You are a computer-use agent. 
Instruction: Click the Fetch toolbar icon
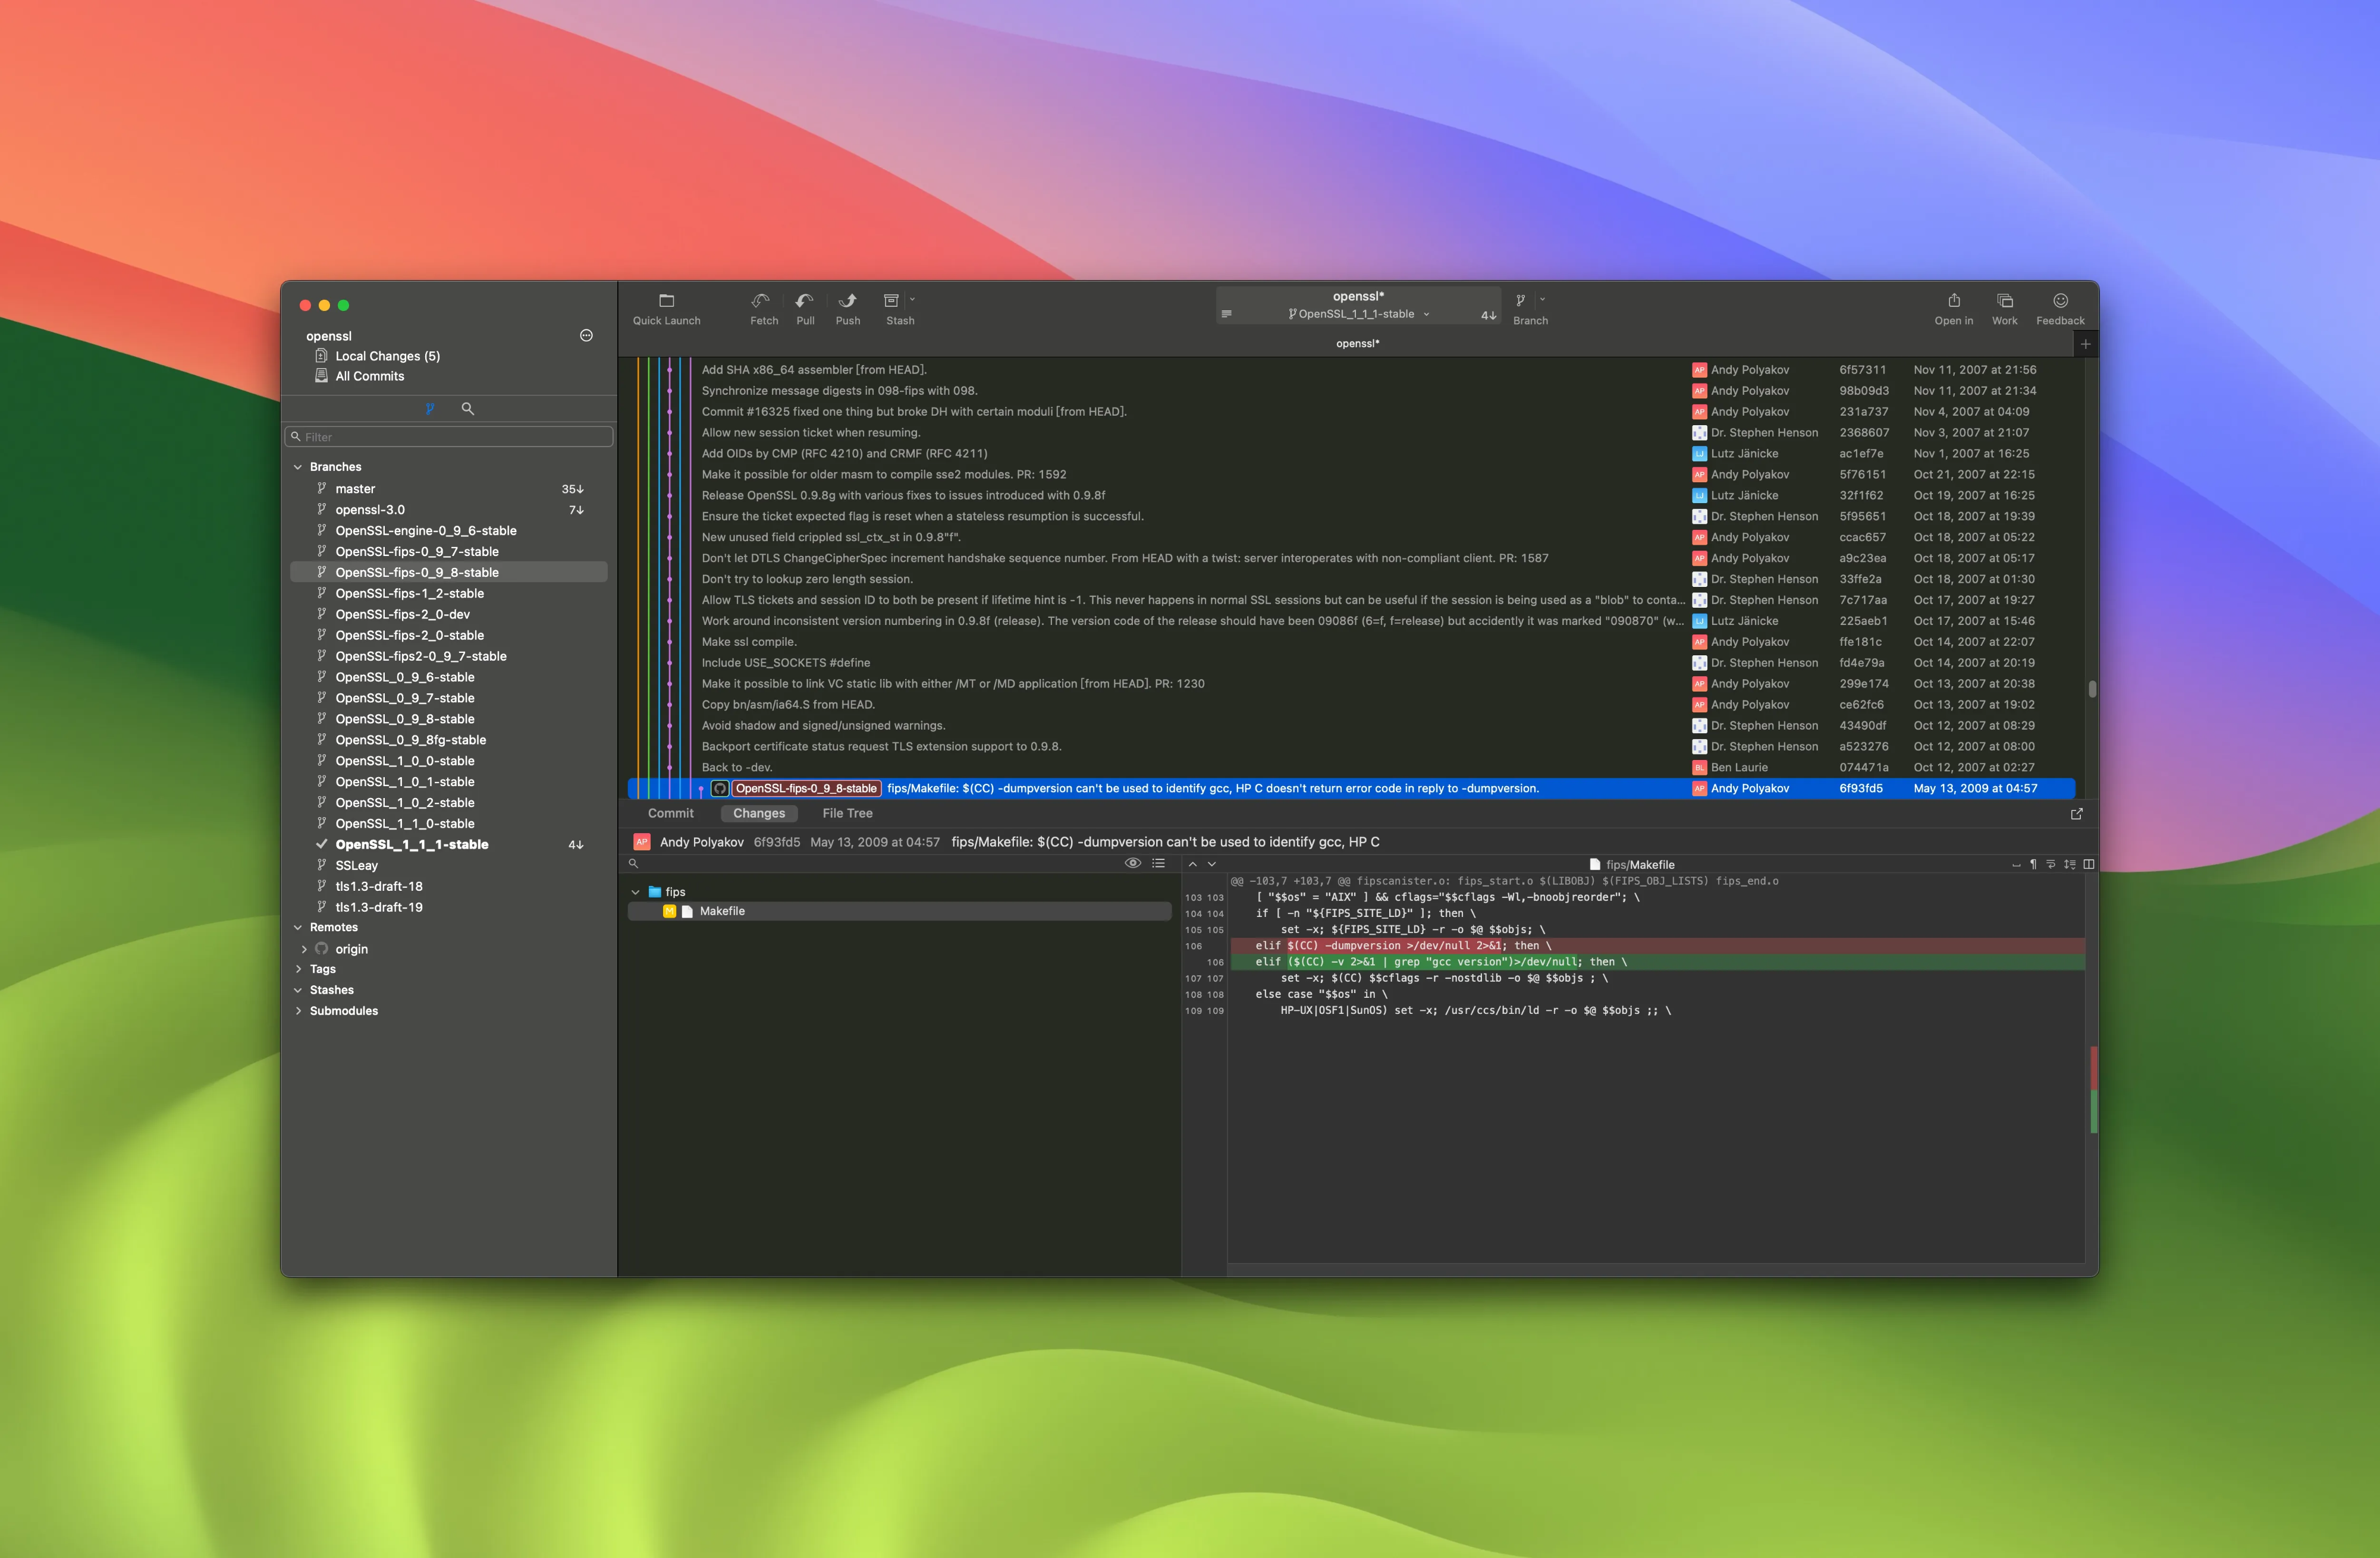pos(762,301)
